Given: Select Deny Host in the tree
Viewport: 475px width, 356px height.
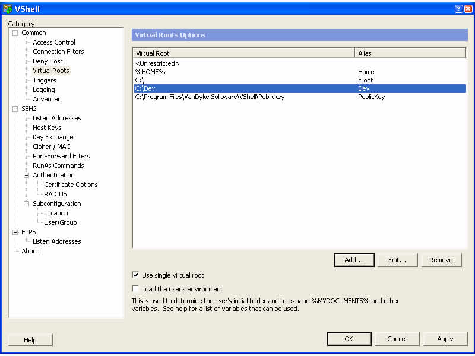Looking at the screenshot, I should pyautogui.click(x=47, y=61).
